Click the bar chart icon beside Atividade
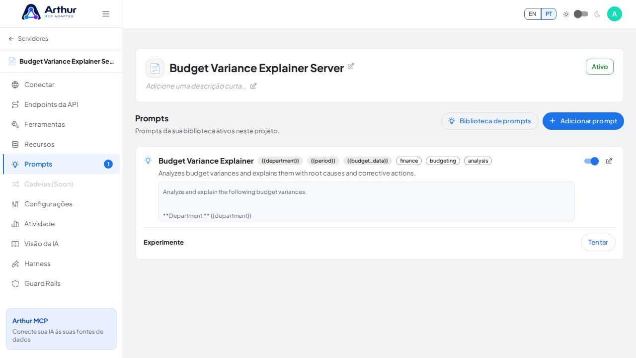636x358 pixels. tap(15, 224)
